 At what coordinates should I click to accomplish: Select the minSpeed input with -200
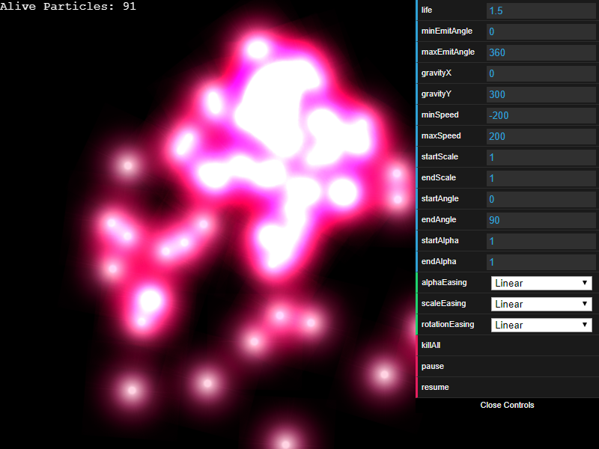(541, 115)
